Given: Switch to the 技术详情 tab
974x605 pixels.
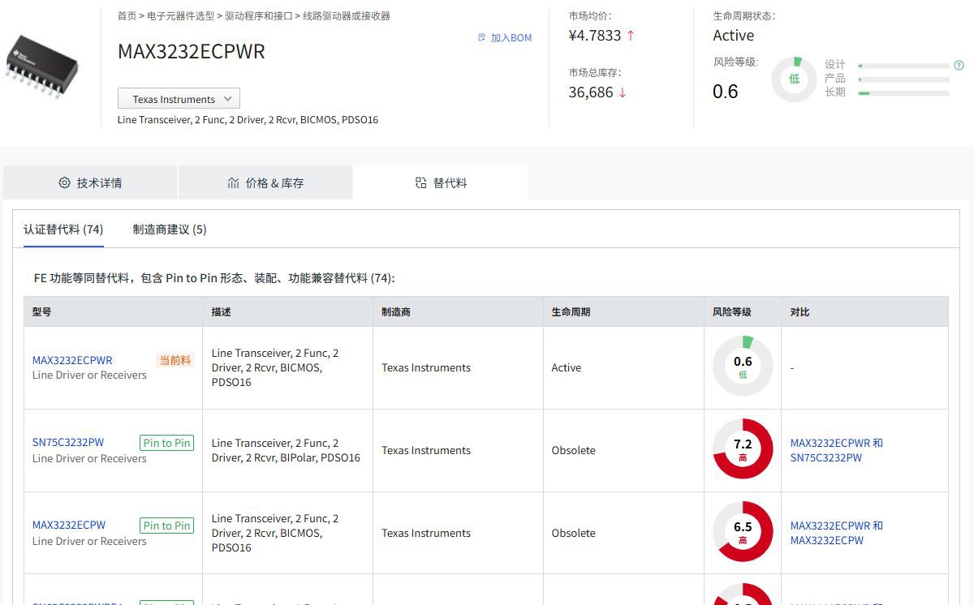Looking at the screenshot, I should coord(90,182).
